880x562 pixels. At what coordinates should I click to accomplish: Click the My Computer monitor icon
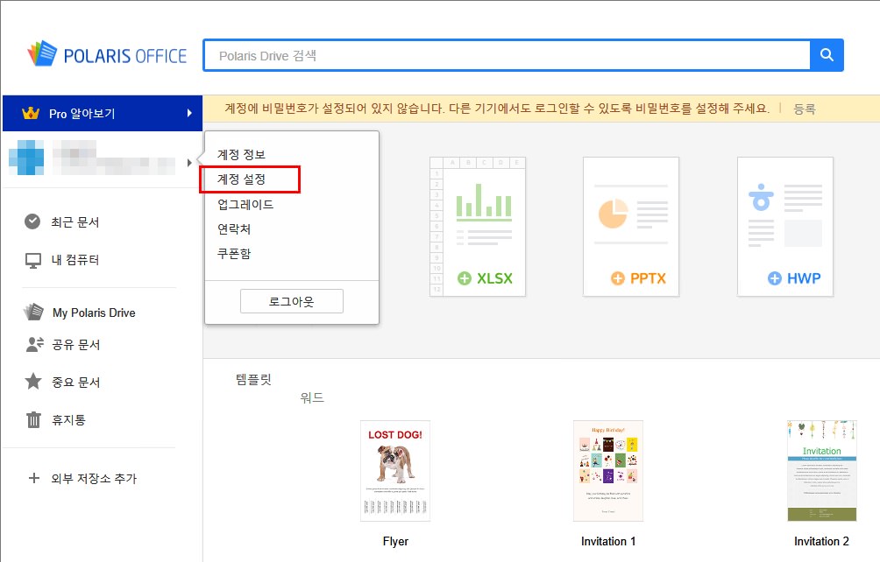click(33, 261)
